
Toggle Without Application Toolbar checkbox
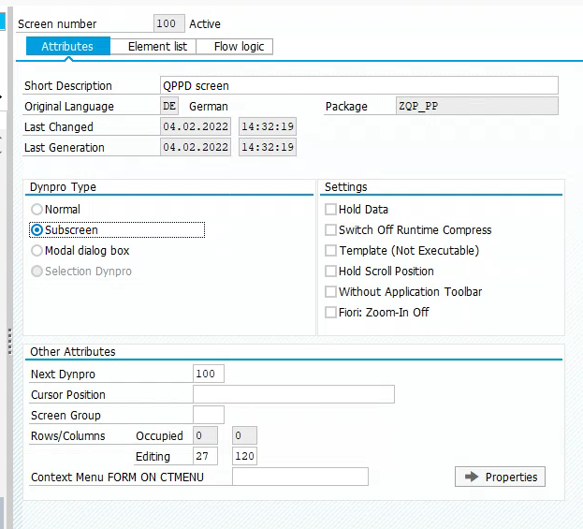click(x=330, y=292)
